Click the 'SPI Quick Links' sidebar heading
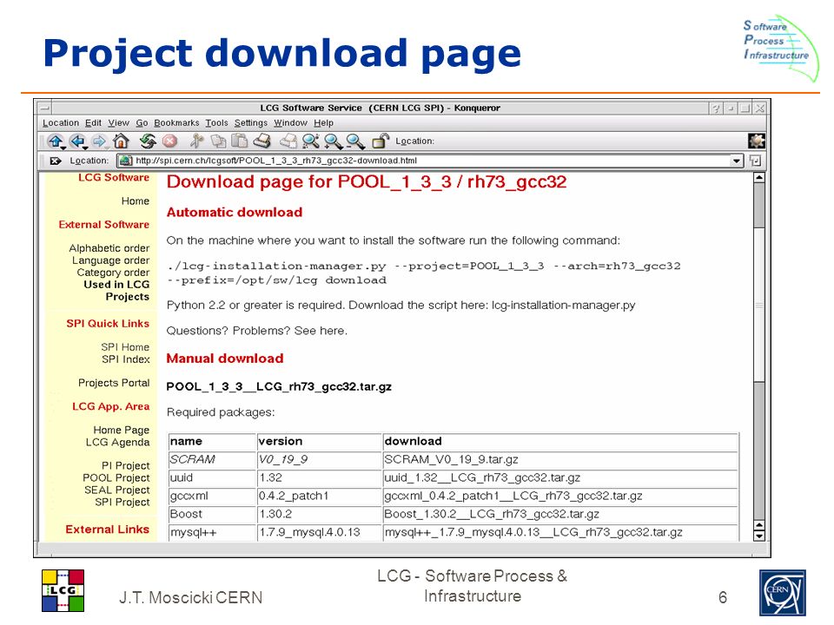The image size is (834, 625). pyautogui.click(x=108, y=324)
